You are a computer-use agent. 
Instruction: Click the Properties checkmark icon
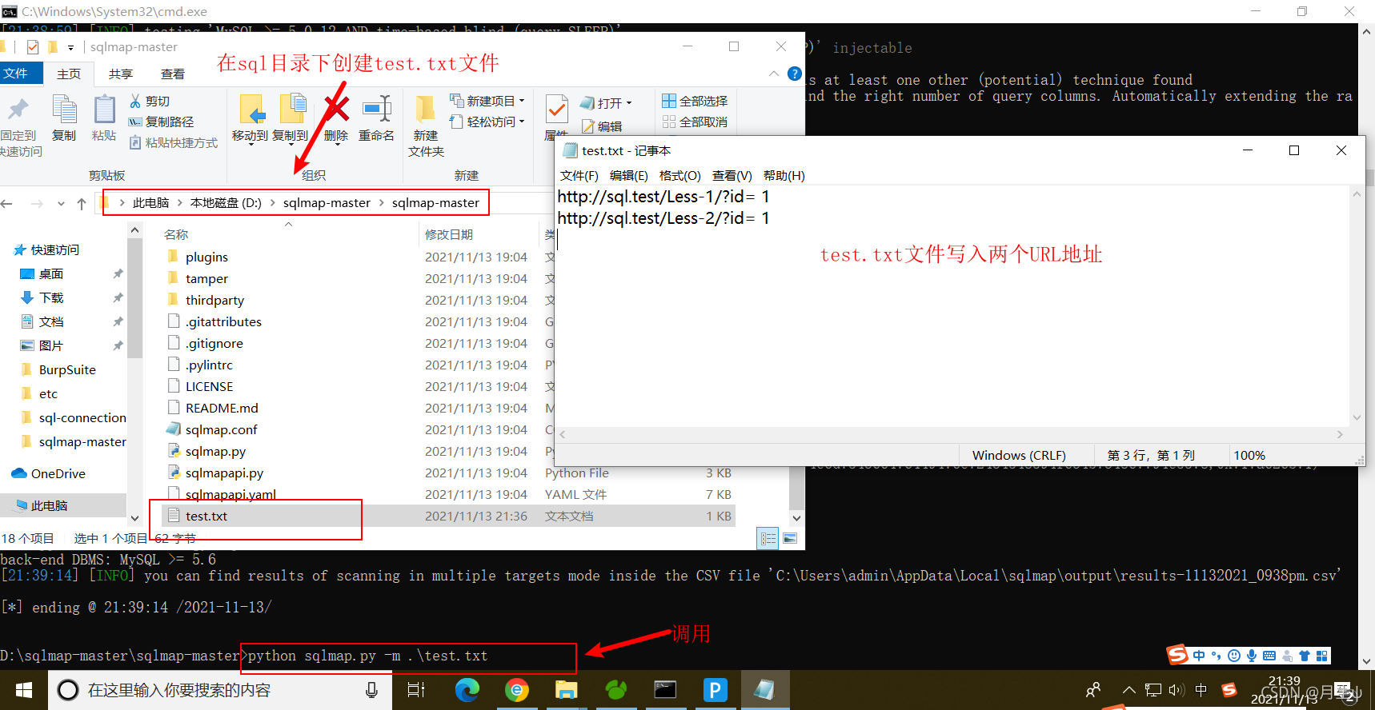(556, 110)
